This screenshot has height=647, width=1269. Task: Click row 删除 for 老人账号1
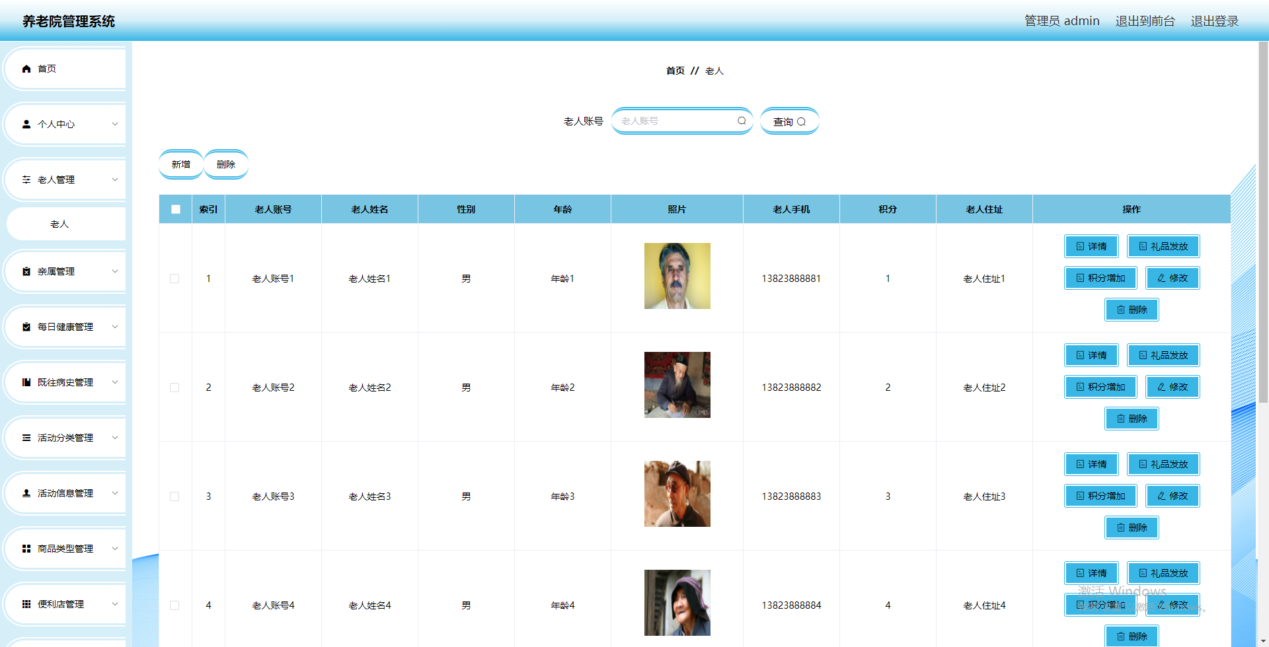(1132, 310)
